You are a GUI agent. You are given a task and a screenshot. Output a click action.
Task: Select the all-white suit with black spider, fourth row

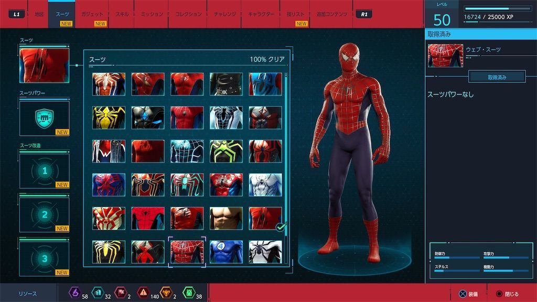point(265,185)
